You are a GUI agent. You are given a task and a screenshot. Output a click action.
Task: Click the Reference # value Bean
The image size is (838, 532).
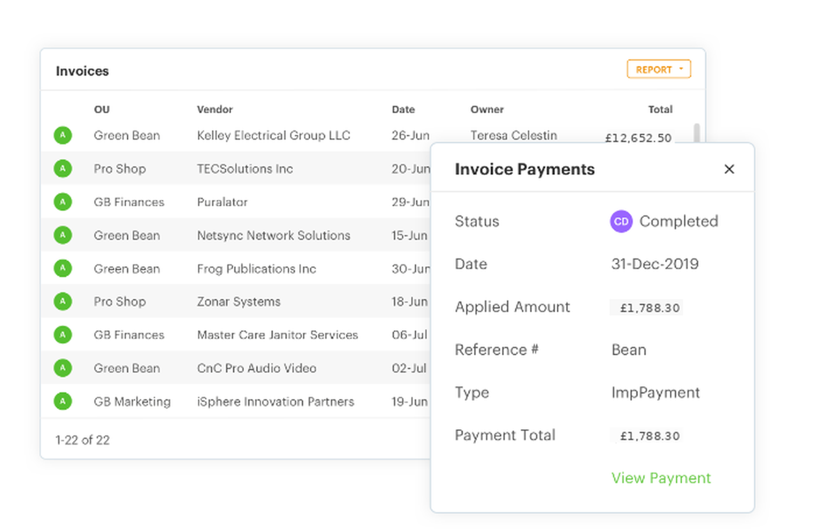629,350
